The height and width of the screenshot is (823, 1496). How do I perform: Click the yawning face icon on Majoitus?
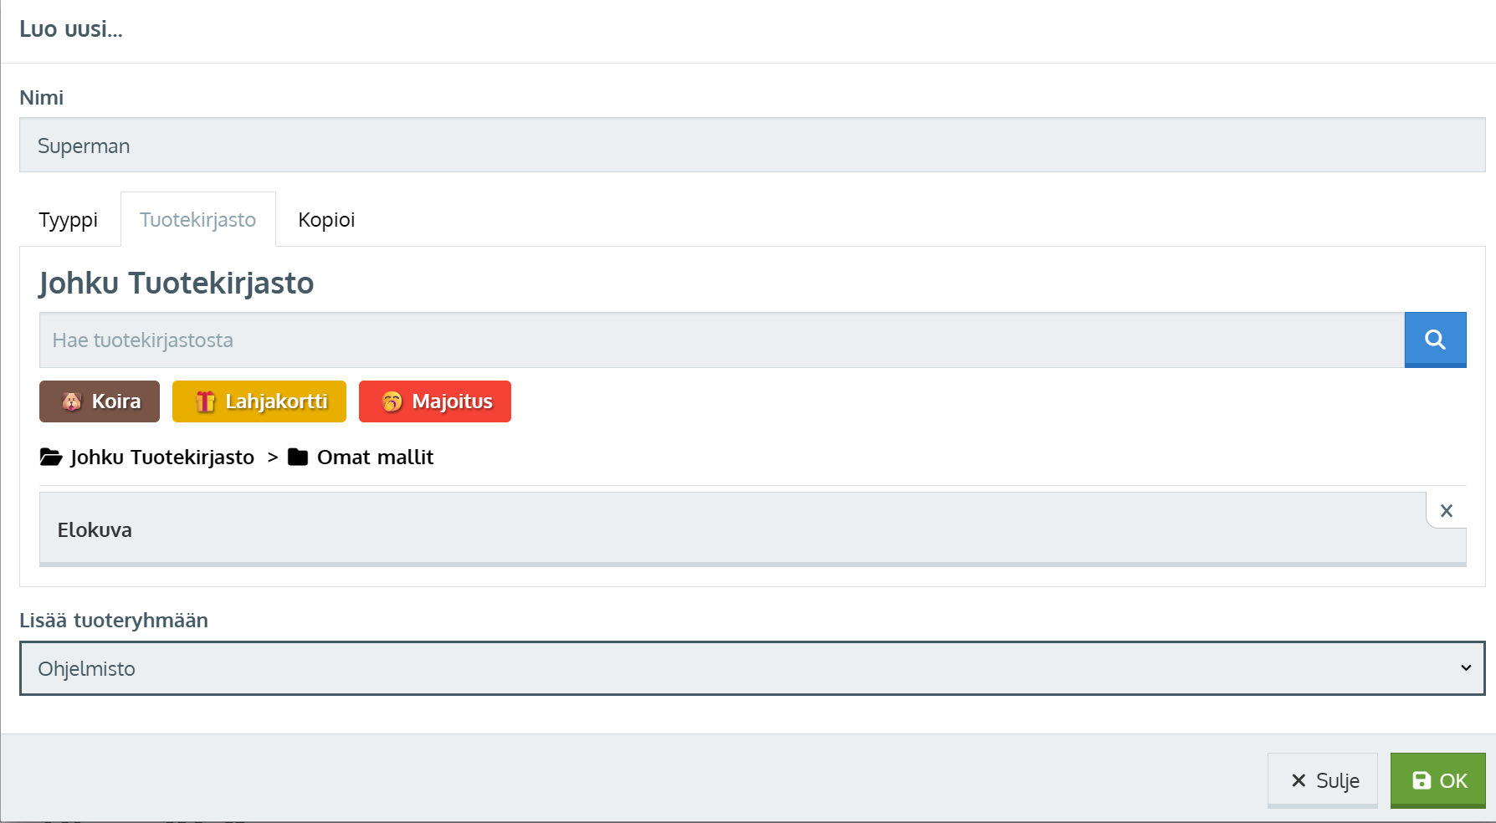(x=392, y=401)
